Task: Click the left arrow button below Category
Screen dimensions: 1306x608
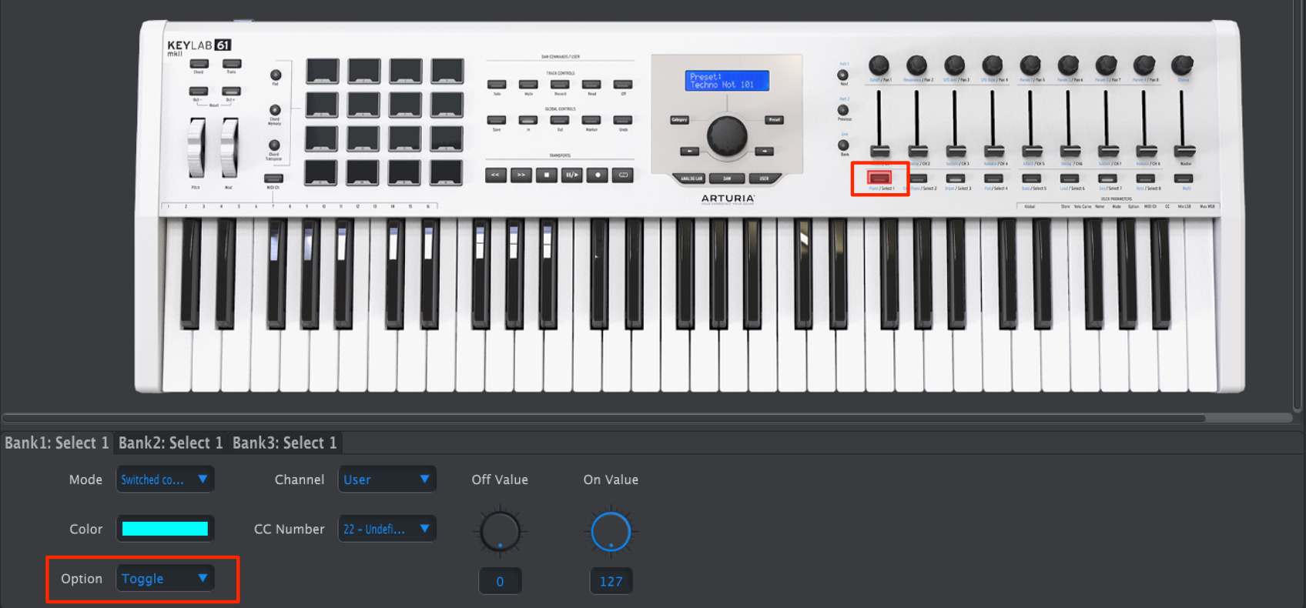Action: [689, 152]
